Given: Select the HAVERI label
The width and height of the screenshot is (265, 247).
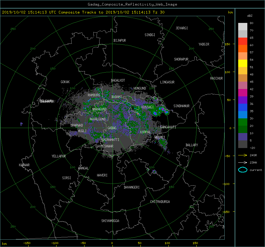Looking at the screenshot, I should 102,175.
